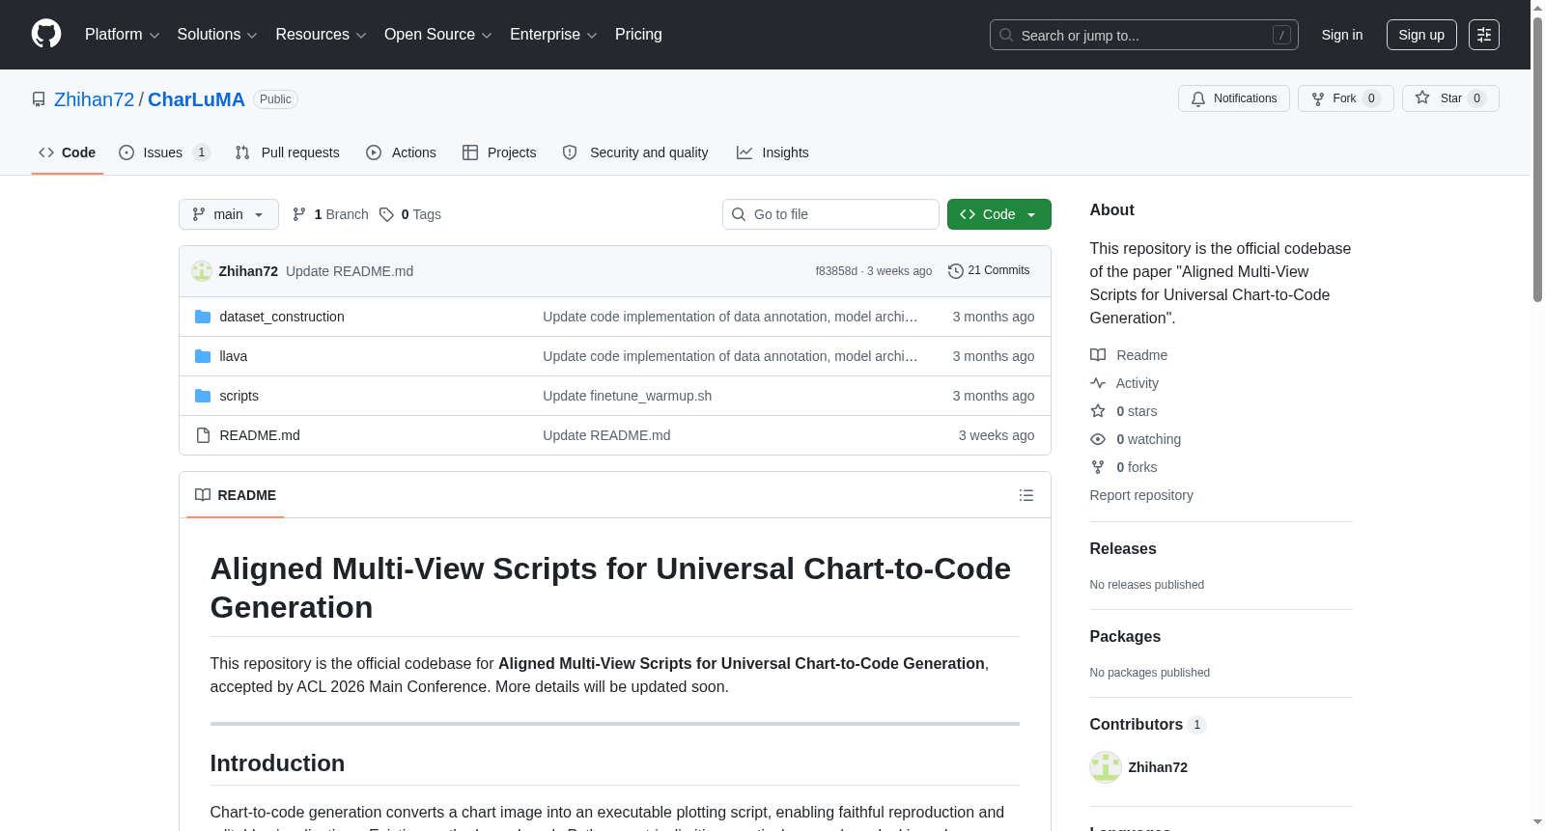Fork the repository
Screen dimensions: 1545x831
pyautogui.click(x=1345, y=98)
